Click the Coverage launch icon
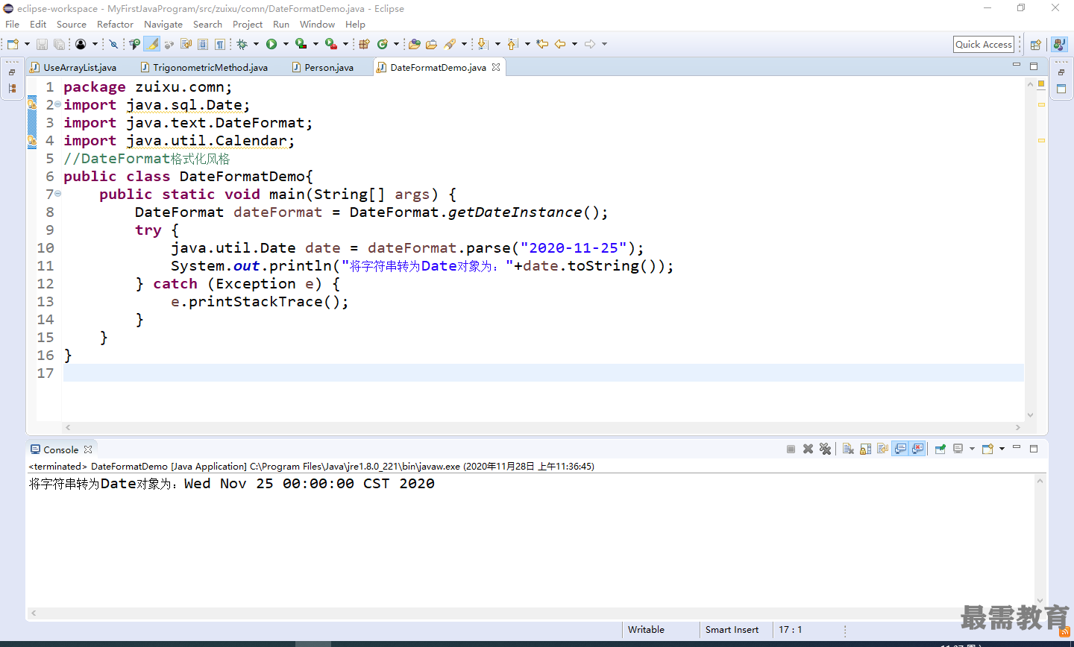The height and width of the screenshot is (647, 1074). (x=301, y=44)
